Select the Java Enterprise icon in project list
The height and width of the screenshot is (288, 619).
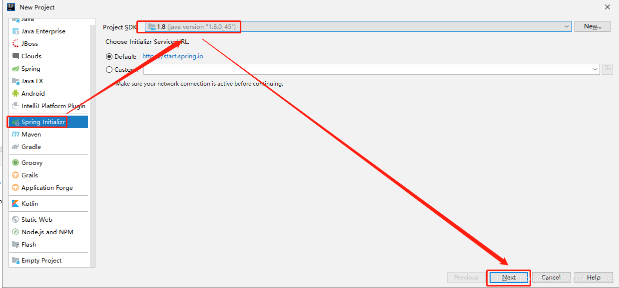[15, 31]
